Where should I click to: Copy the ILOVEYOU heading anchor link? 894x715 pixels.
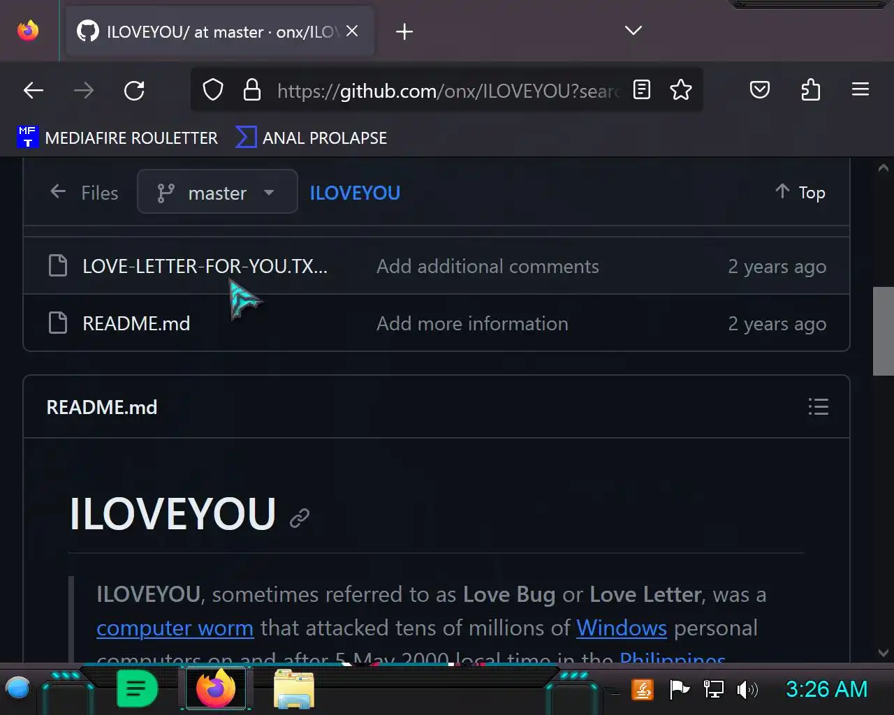pyautogui.click(x=300, y=517)
